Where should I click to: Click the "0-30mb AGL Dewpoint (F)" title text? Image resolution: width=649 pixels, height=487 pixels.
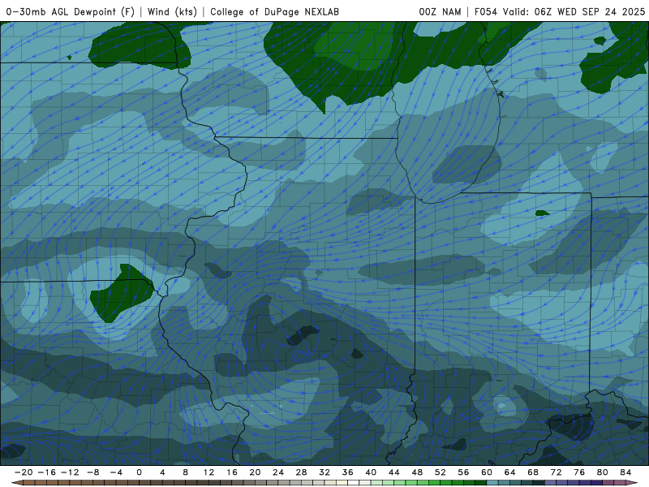point(71,11)
